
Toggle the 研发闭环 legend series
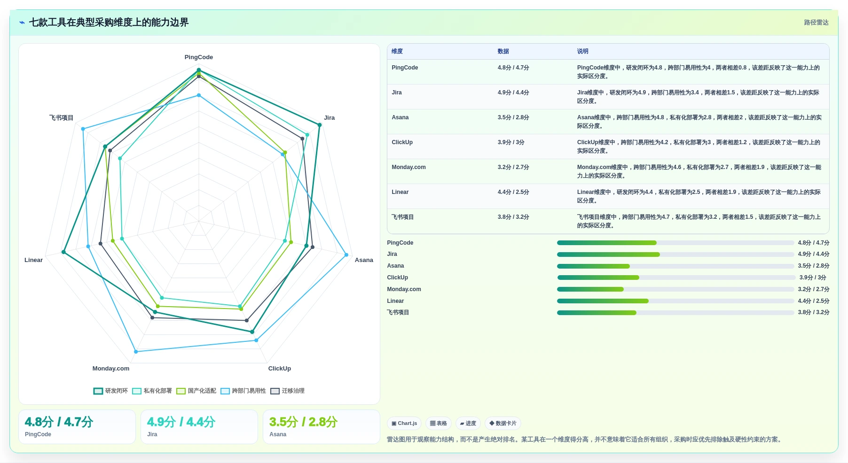(110, 391)
